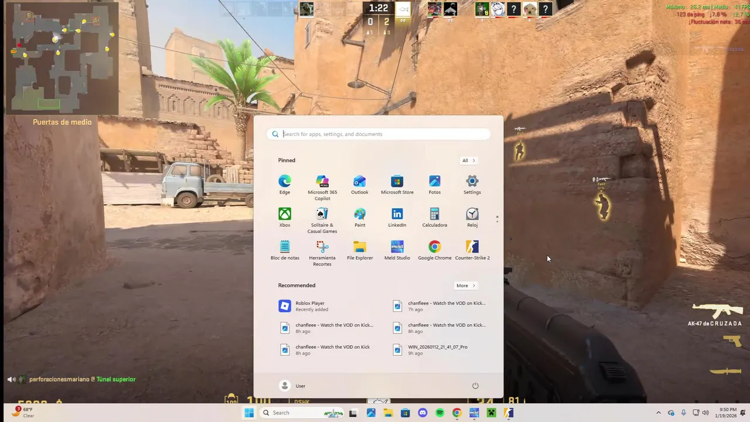This screenshot has width=750, height=422.
Task: Open the User account menu
Action: coord(292,386)
